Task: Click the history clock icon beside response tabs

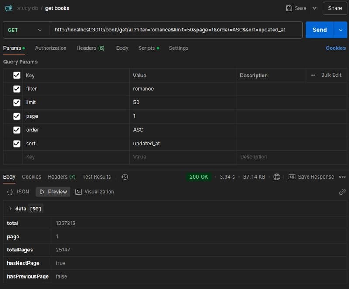Action: (124, 177)
